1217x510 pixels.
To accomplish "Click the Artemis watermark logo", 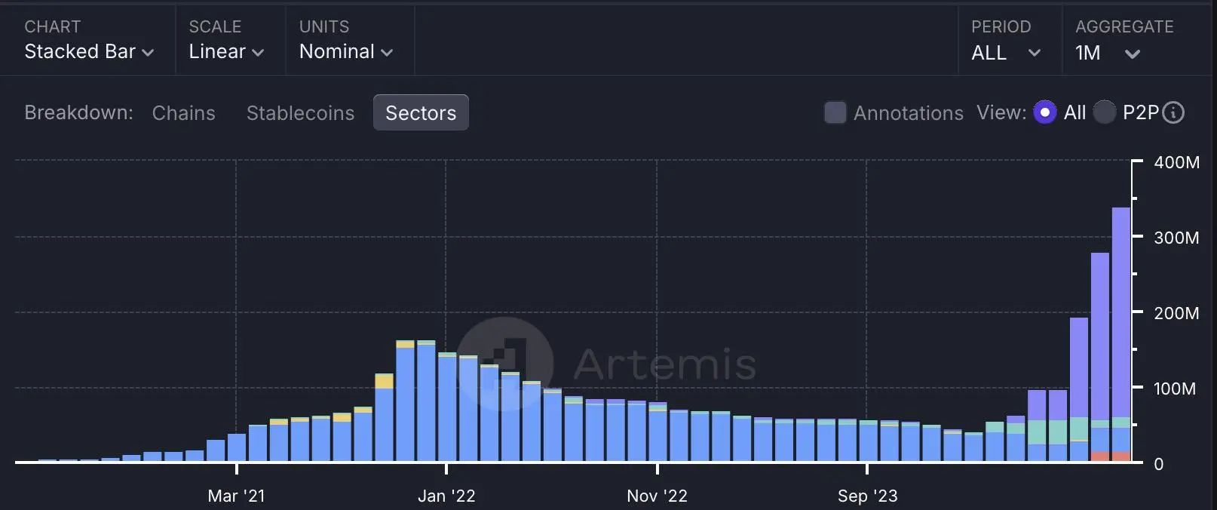I will coord(505,364).
